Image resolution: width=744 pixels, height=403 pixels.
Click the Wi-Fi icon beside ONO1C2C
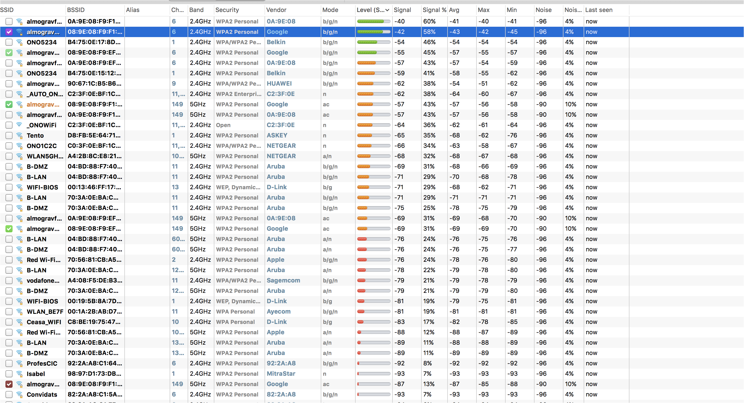19,146
